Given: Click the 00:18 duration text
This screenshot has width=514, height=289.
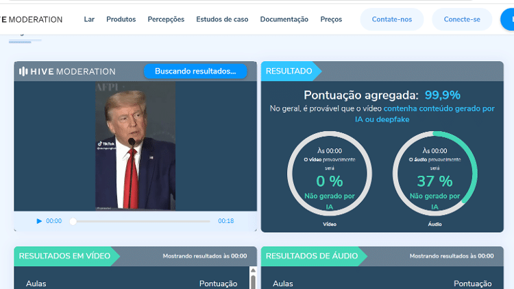Looking at the screenshot, I should click(x=226, y=221).
